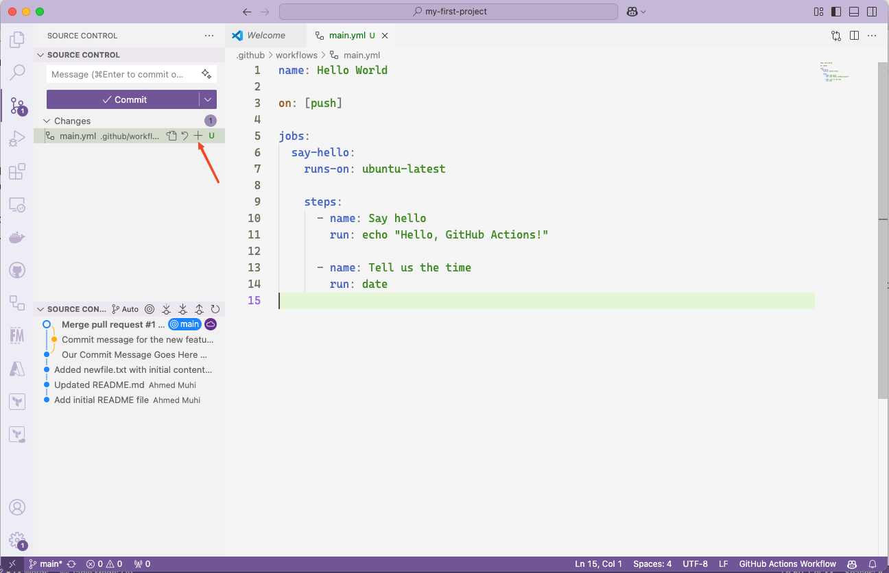Click the my-first-project command center search
The image size is (889, 573).
(449, 12)
